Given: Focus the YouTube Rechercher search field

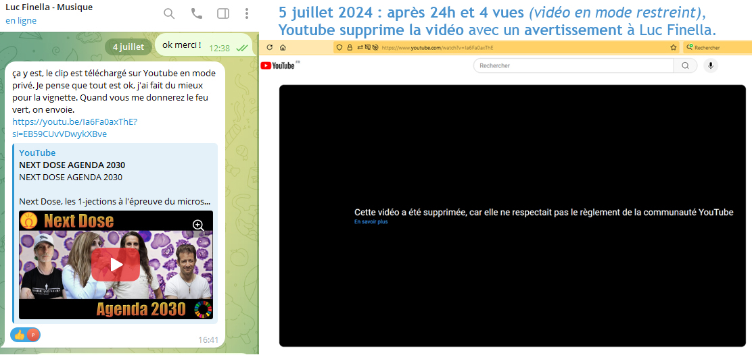Looking at the screenshot, I should tap(573, 65).
